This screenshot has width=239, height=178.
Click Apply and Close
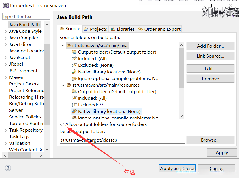click(x=177, y=169)
